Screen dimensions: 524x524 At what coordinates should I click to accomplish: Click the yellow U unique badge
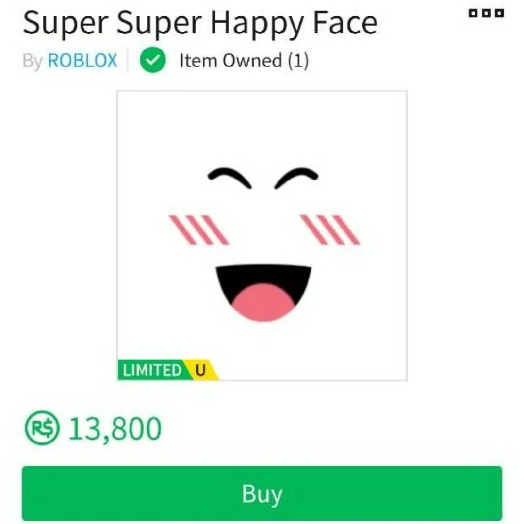[202, 370]
